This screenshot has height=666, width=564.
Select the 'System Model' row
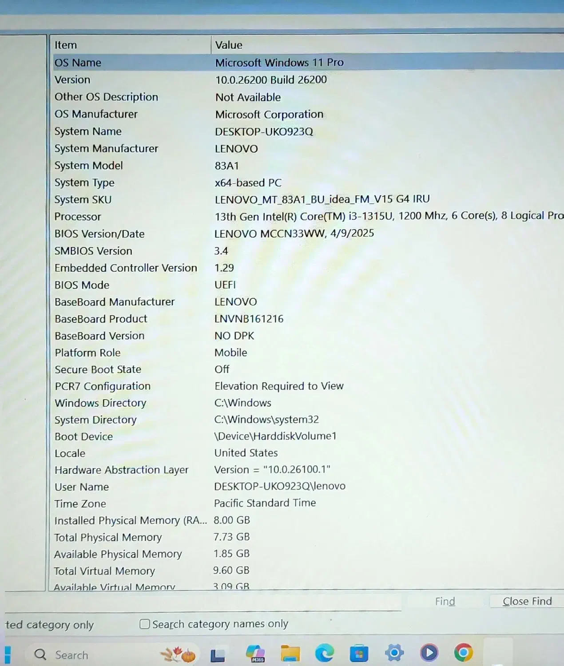(x=309, y=166)
